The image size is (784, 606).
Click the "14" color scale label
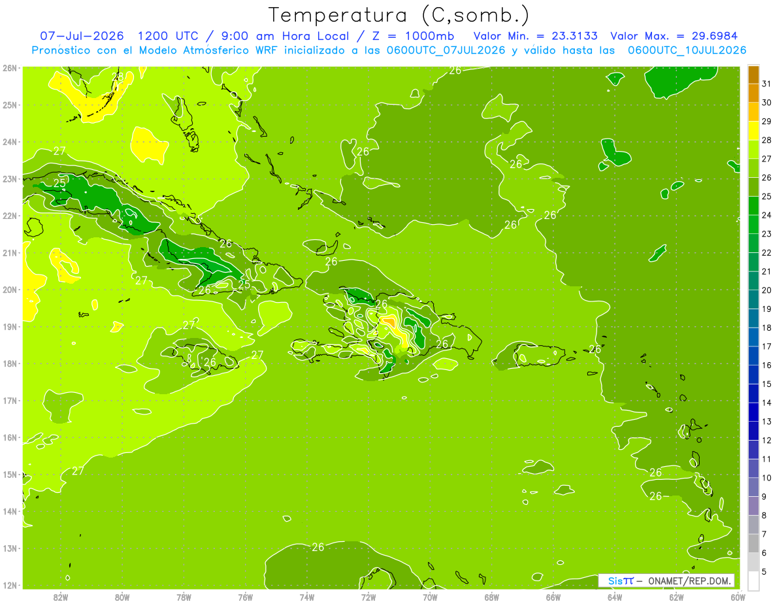[x=767, y=403]
